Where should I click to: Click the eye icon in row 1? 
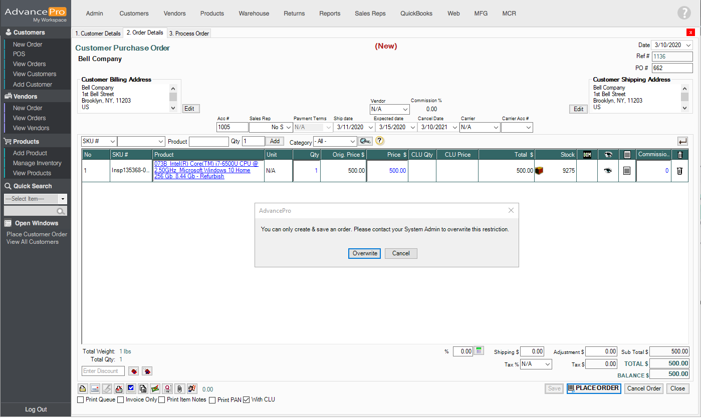coord(608,171)
